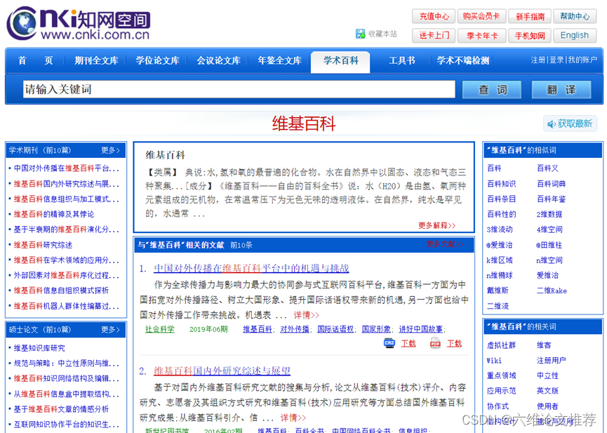Open the 学位论文库 nav tab
This screenshot has width=607, height=433.
click(157, 60)
